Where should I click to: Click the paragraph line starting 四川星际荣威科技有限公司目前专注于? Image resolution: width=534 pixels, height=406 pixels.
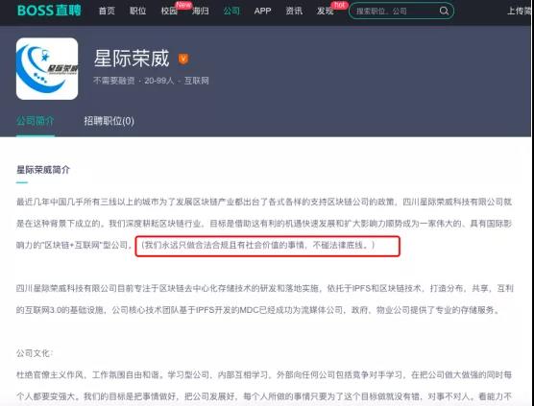point(265,289)
